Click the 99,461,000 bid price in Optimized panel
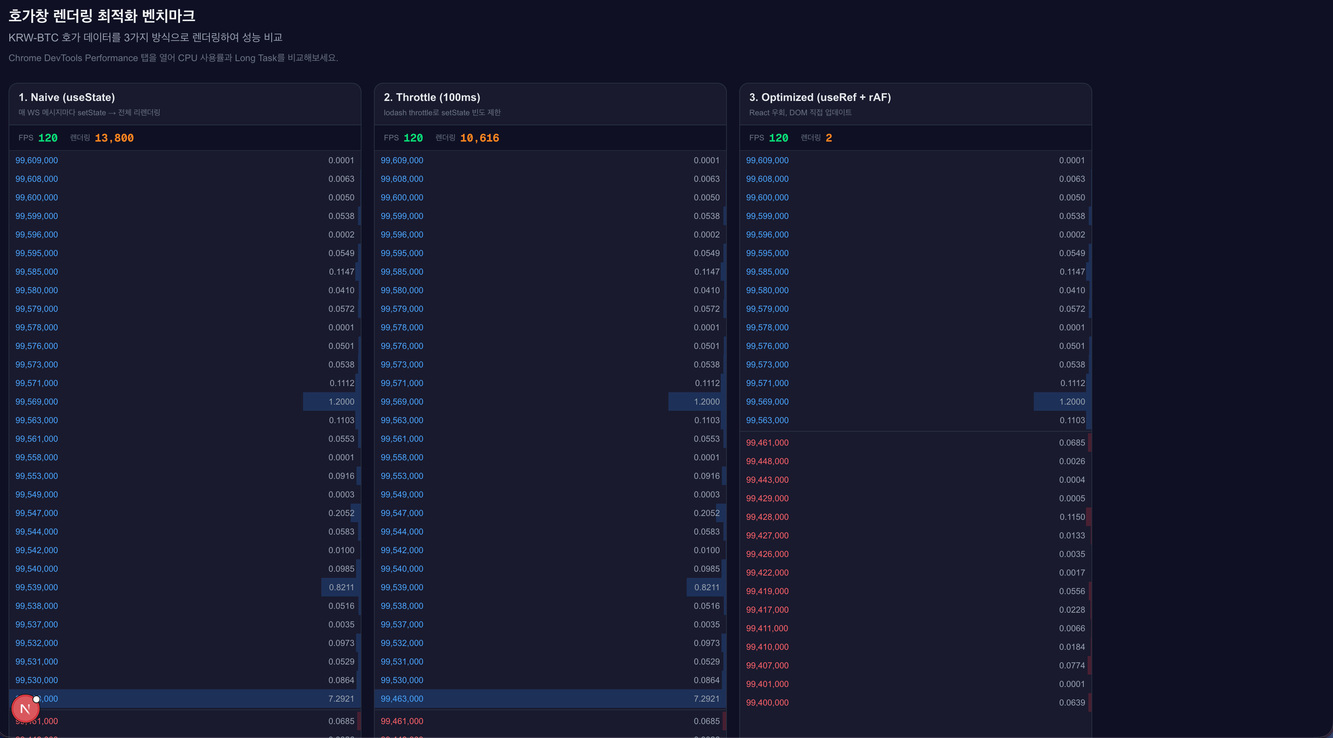Screen dimensions: 1333x738 [767, 443]
